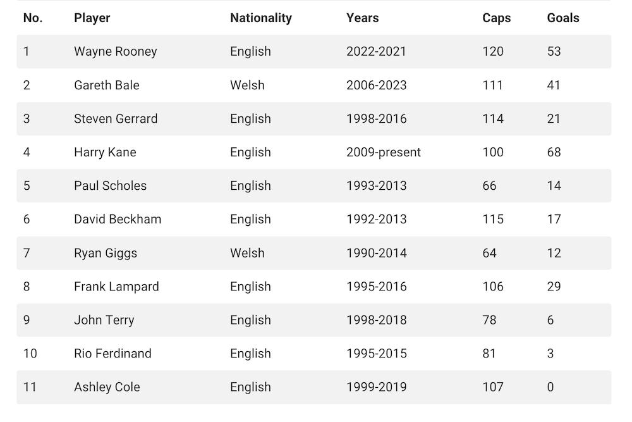Click the Caps column header
The width and height of the screenshot is (632, 422).
[x=496, y=18]
